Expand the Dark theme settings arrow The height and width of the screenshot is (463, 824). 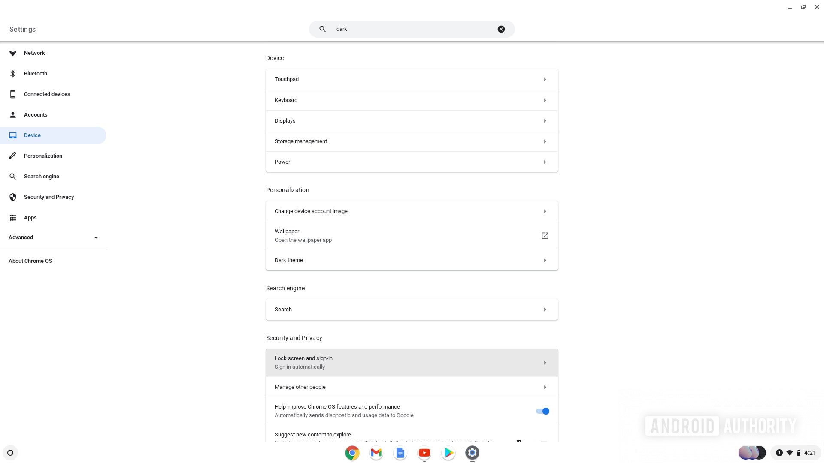point(545,259)
